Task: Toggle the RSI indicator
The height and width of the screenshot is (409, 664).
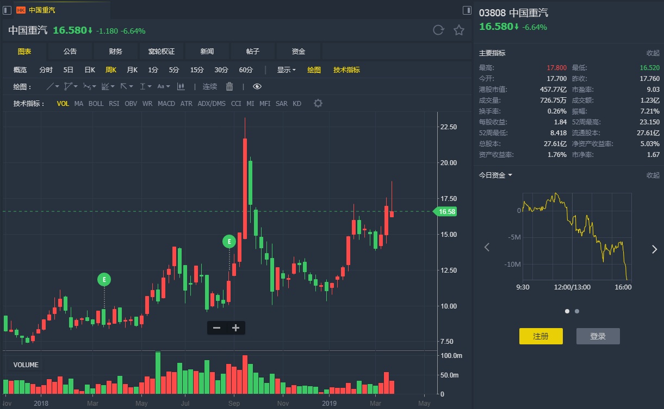Action: 114,103
